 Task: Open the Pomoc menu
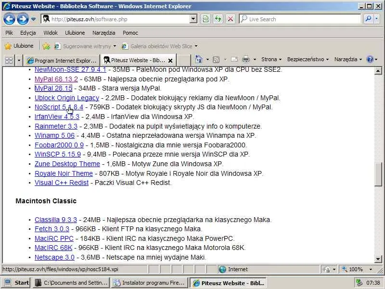130,33
